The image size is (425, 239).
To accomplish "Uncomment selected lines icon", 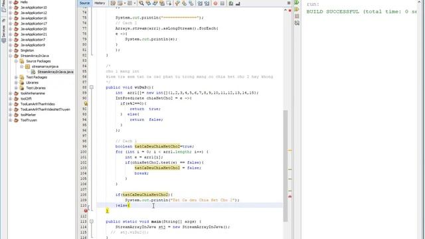I will pos(238,3).
